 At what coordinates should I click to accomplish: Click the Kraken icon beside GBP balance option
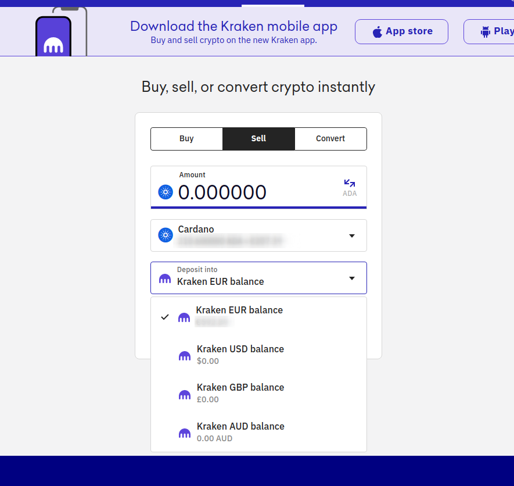[x=185, y=395]
